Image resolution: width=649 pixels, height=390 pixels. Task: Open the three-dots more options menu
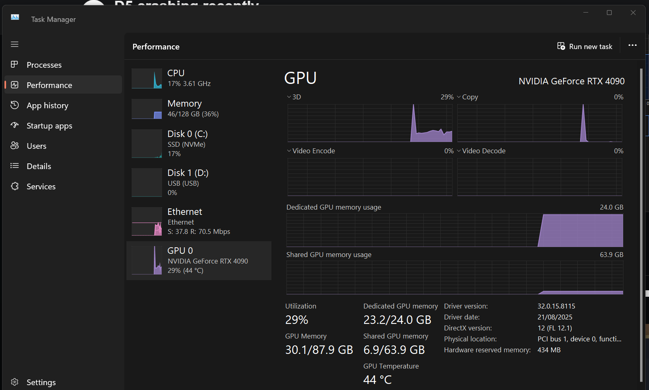(x=632, y=45)
